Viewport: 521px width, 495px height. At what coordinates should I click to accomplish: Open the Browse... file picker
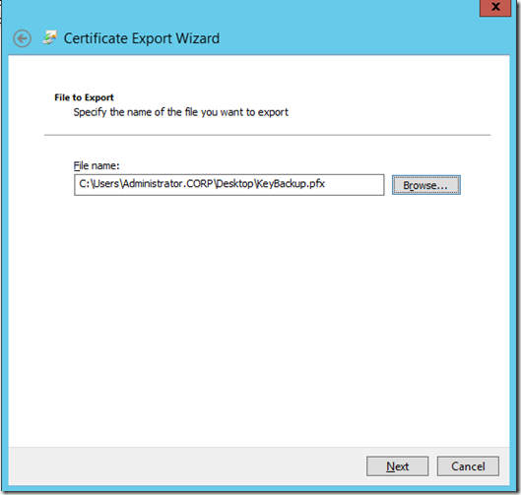coord(426,185)
